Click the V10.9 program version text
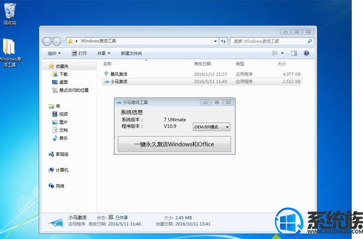Image resolution: width=363 pixels, height=239 pixels. click(170, 126)
